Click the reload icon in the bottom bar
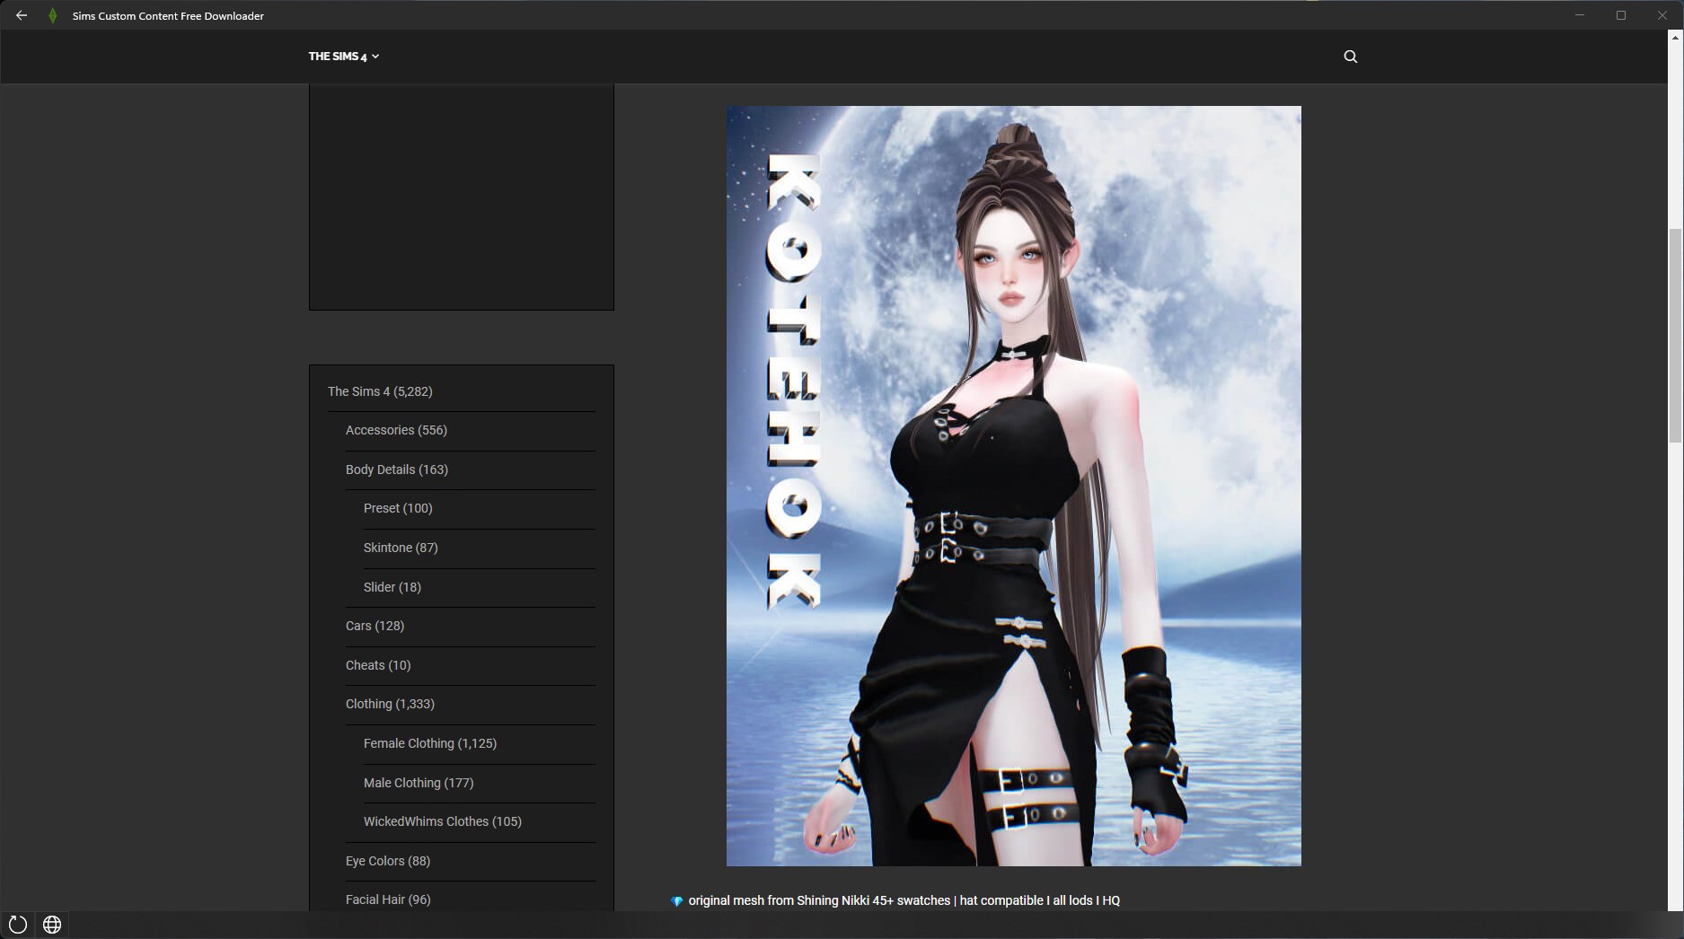 tap(18, 925)
